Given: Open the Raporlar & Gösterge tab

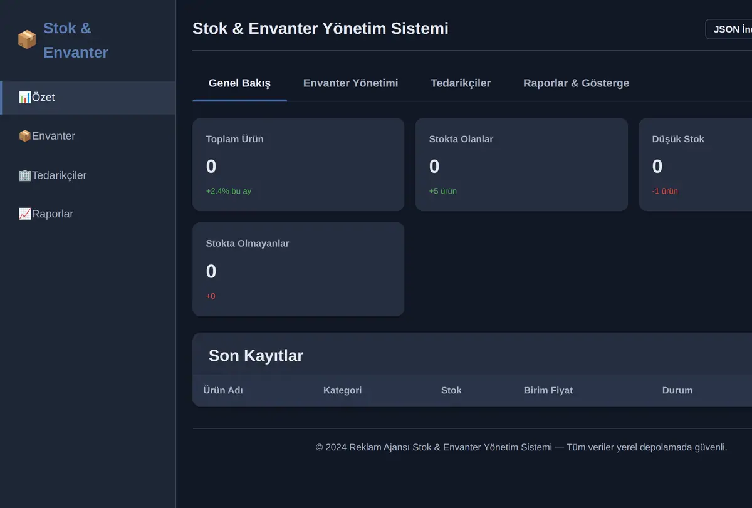Looking at the screenshot, I should click(x=576, y=83).
